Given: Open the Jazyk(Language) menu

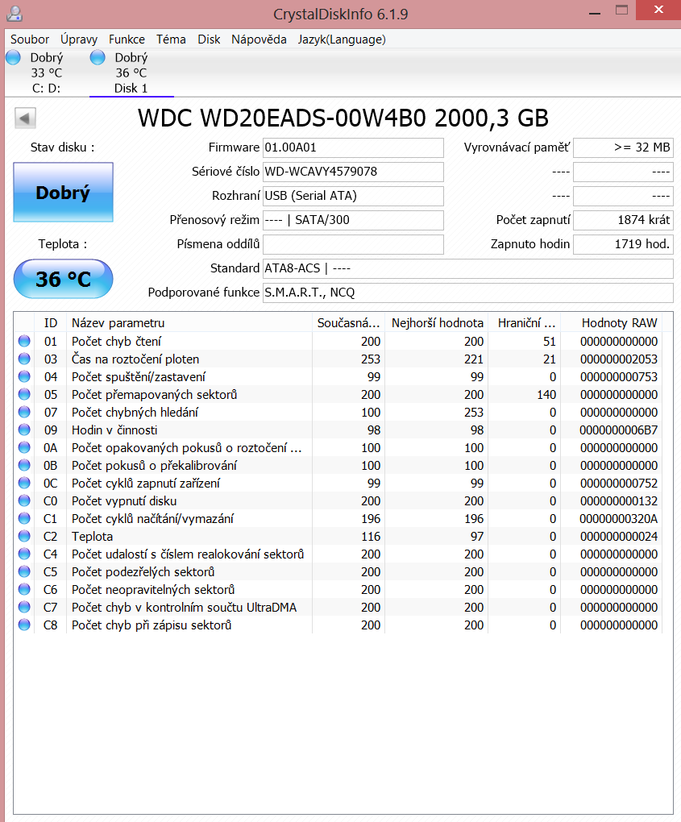Looking at the screenshot, I should click(x=342, y=39).
